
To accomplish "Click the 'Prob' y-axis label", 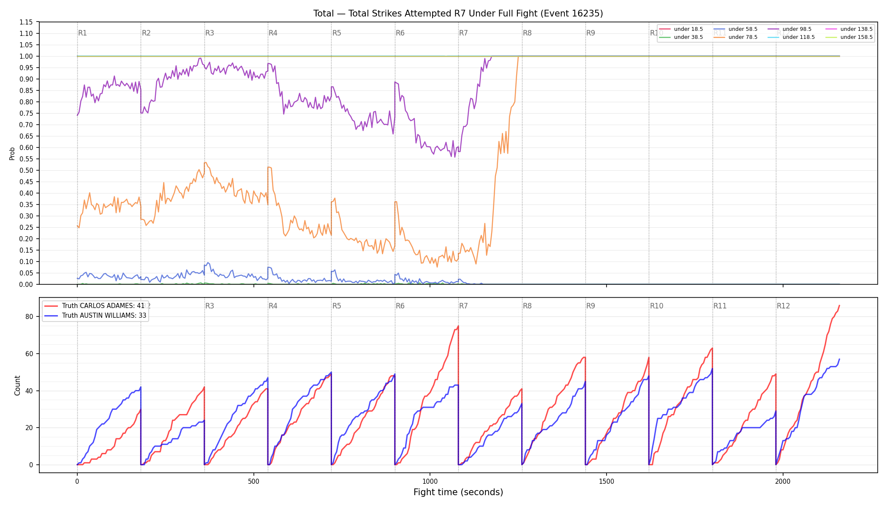I will [x=12, y=153].
